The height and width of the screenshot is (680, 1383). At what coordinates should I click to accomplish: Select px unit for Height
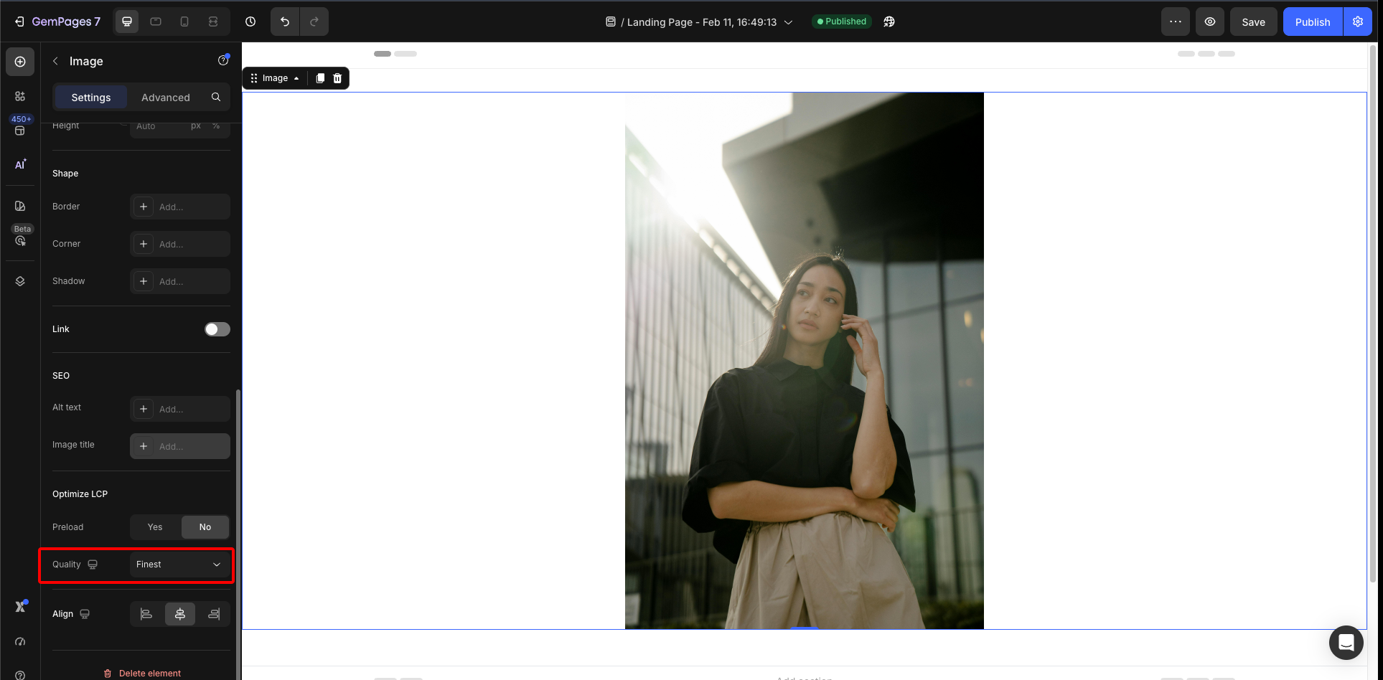click(196, 126)
